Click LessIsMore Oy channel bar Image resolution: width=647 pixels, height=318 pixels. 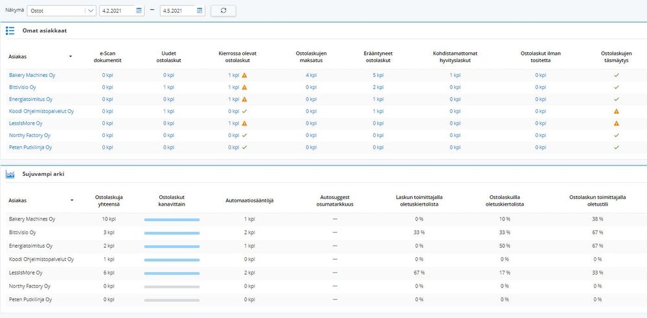click(172, 273)
